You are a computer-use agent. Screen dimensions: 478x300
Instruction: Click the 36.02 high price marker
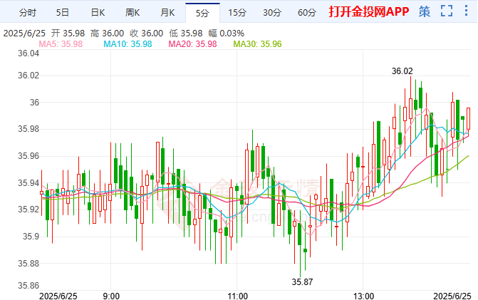(x=402, y=71)
